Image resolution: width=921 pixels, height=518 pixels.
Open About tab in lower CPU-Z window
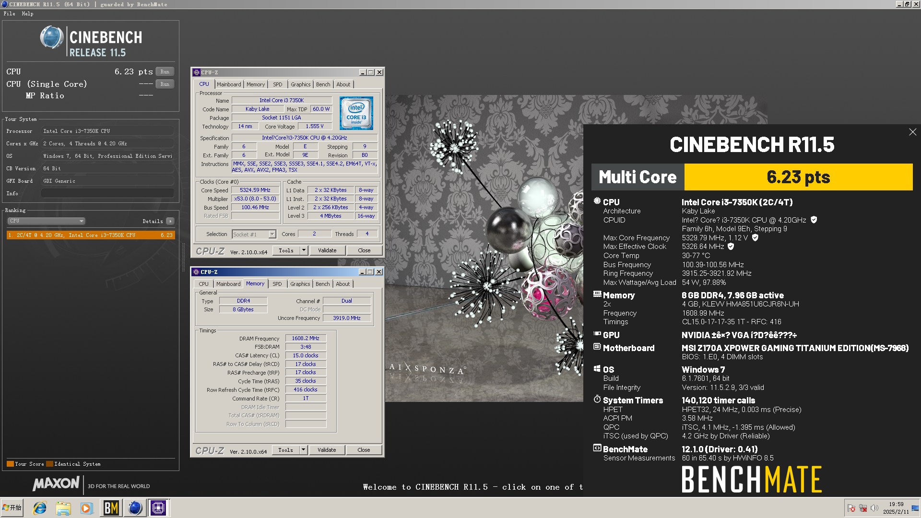tap(342, 284)
